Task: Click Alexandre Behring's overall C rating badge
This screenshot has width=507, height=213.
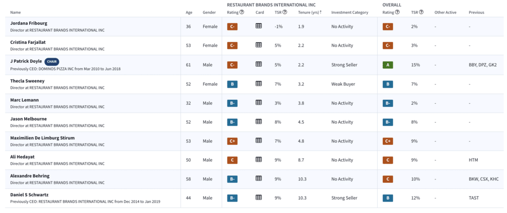Action: (388, 179)
